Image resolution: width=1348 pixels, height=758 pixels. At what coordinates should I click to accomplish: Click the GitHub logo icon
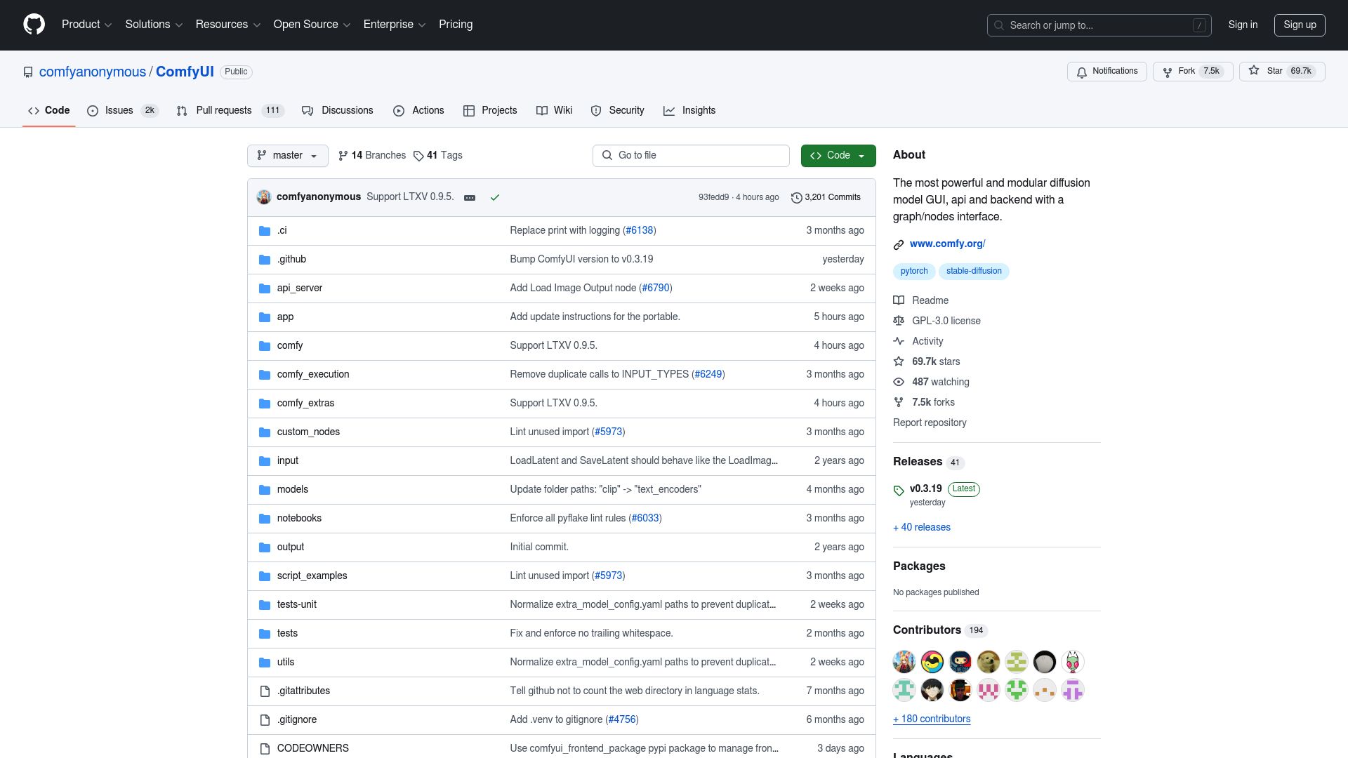coord(33,25)
